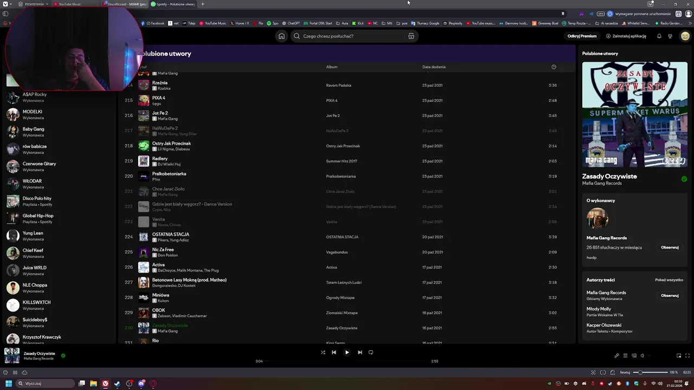
Task: Click the Odkryj Premium button
Action: [x=582, y=36]
